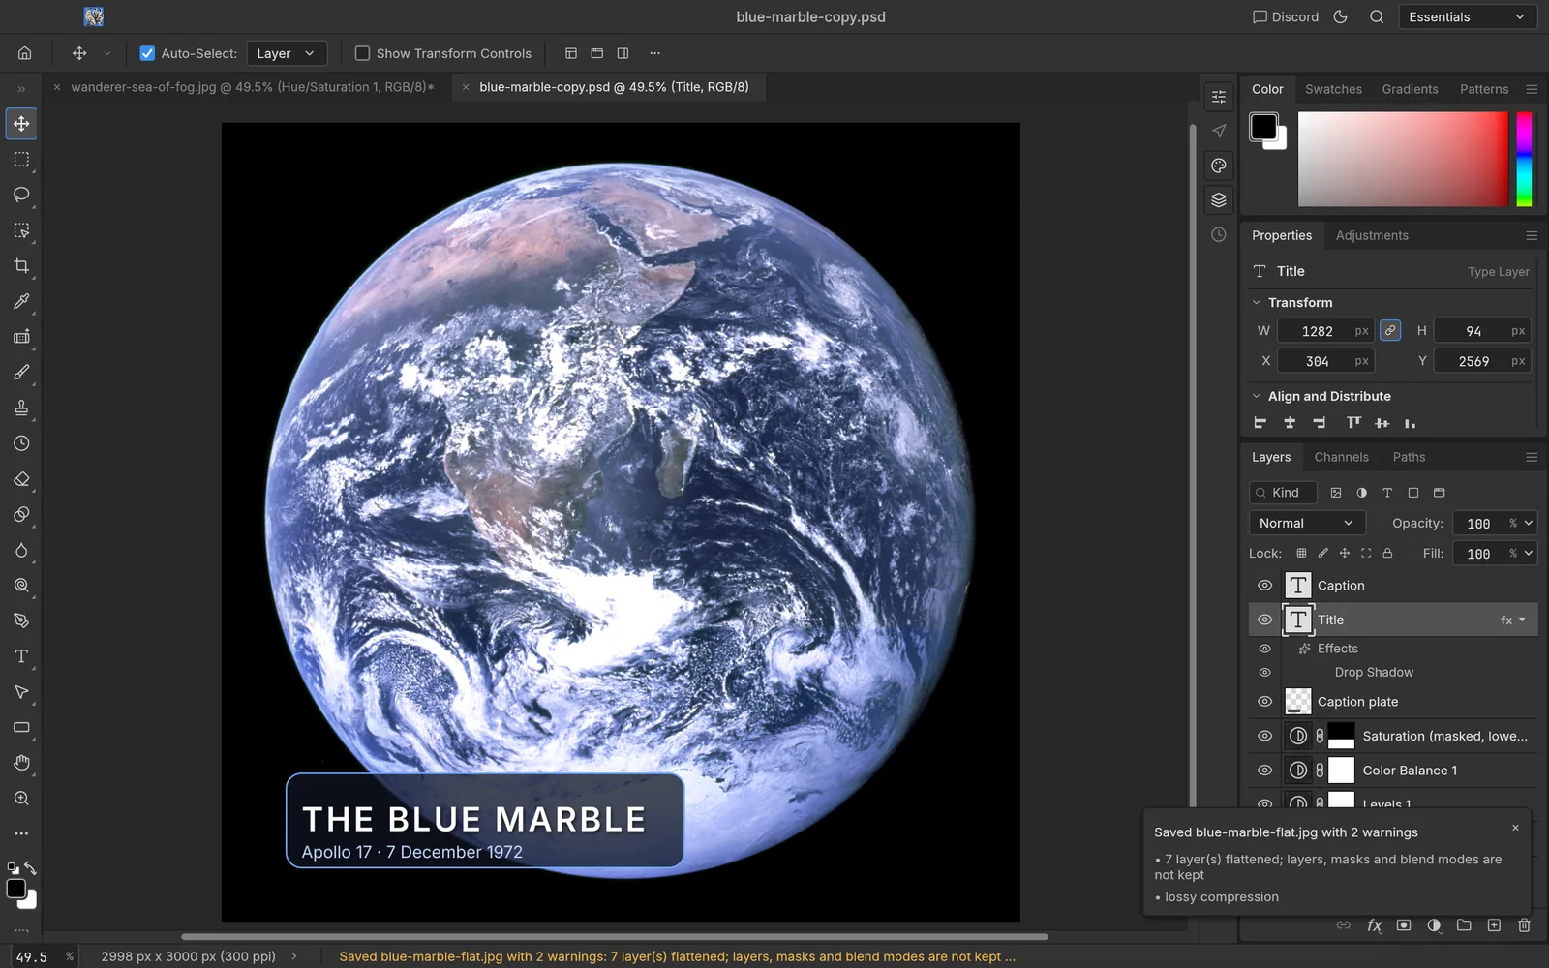This screenshot has height=968, width=1549.
Task: Create a new group folder icon
Action: tap(1464, 925)
